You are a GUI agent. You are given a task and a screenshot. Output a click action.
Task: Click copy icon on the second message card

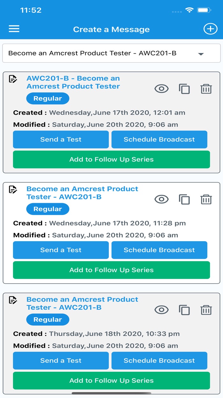pyautogui.click(x=184, y=199)
